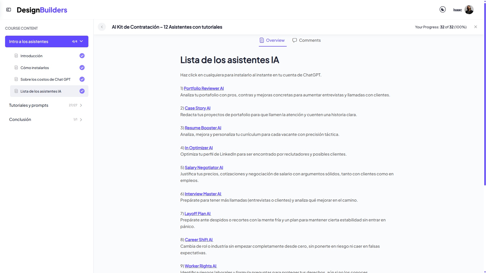The width and height of the screenshot is (486, 273).
Task: Collapse the Intro a los asistentes section
Action: pyautogui.click(x=81, y=41)
